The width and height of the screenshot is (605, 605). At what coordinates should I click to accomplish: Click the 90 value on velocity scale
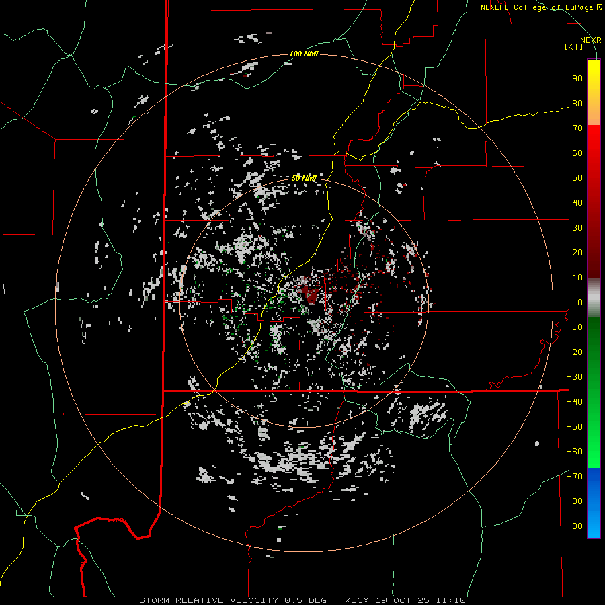tap(577, 79)
